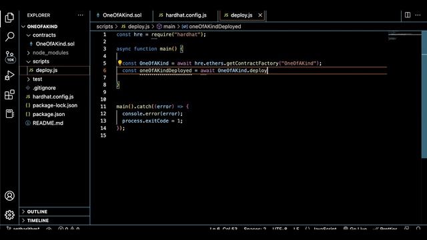This screenshot has width=427, height=240.
Task: Click the require("hardhat") text on line 1
Action: coord(178,35)
